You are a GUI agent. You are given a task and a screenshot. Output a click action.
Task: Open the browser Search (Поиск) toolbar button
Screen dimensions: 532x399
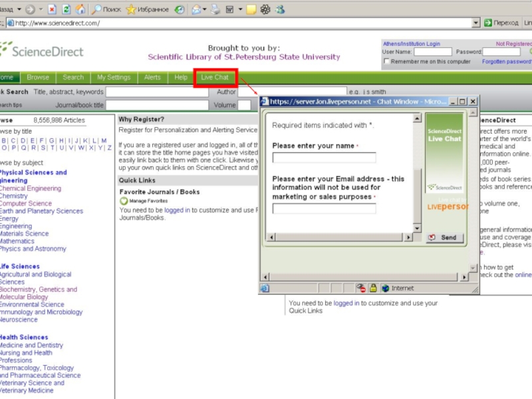(106, 9)
